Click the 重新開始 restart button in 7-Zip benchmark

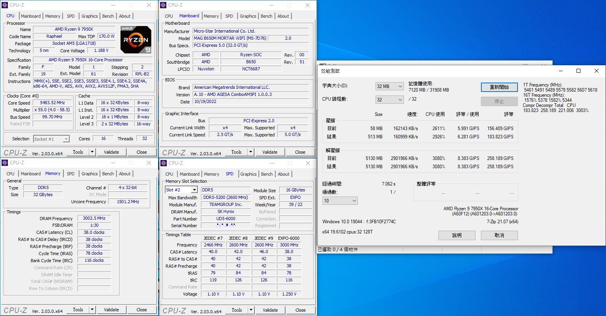(x=499, y=87)
